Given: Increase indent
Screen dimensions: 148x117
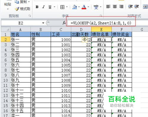Looking at the screenshot, I should click(137, 7).
